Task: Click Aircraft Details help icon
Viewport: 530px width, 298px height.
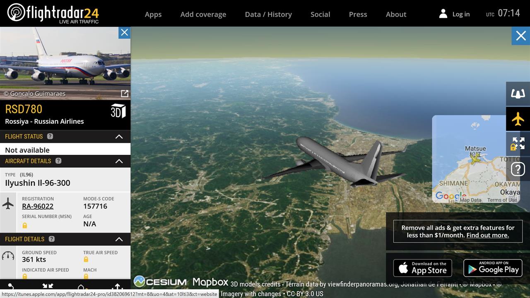Action: pyautogui.click(x=58, y=161)
